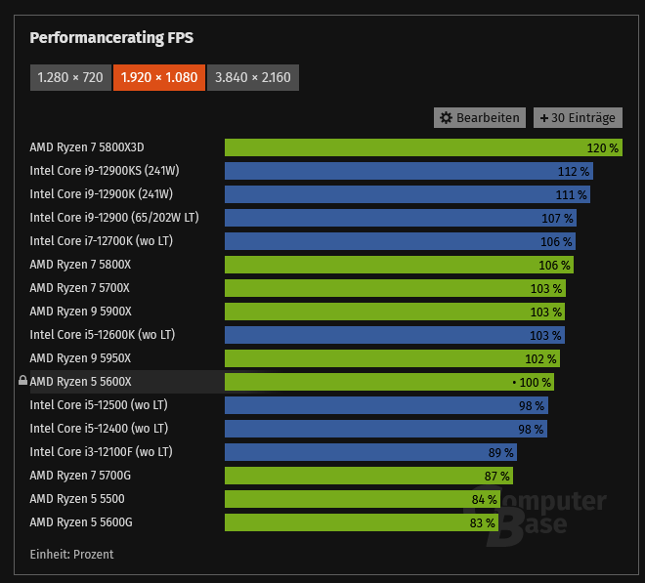Select Intel Core i7-12700K (wo LT) label

102,241
